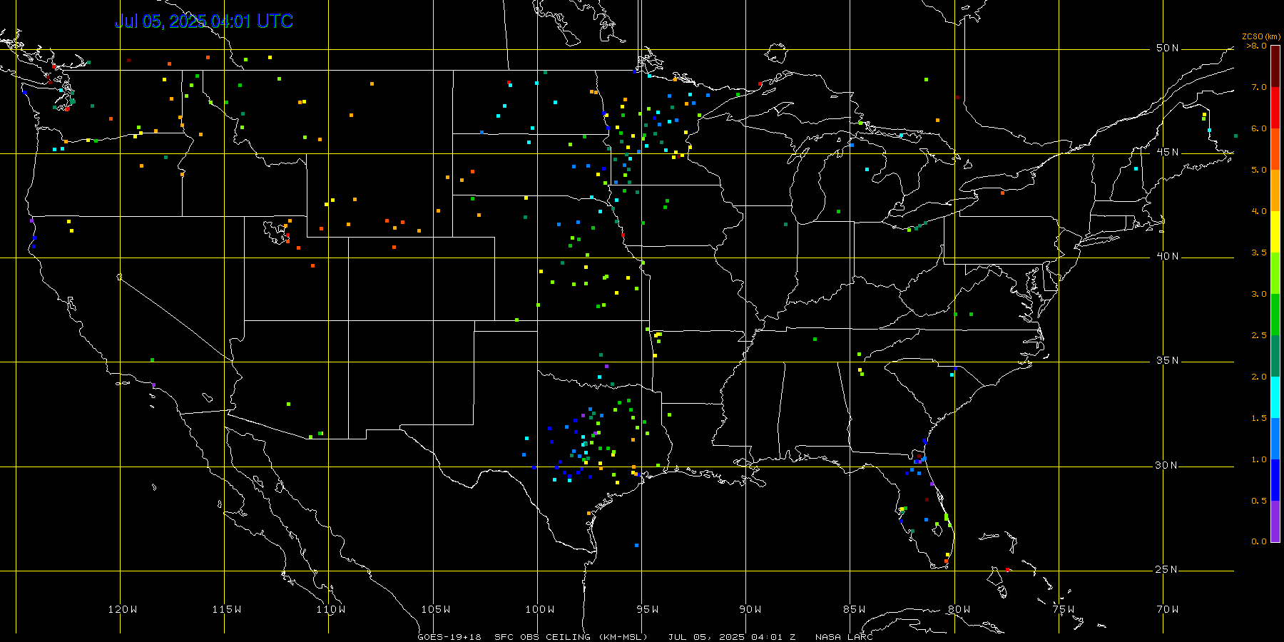Click the 0.5 legend value
This screenshot has width=1284, height=642.
[x=1259, y=501]
